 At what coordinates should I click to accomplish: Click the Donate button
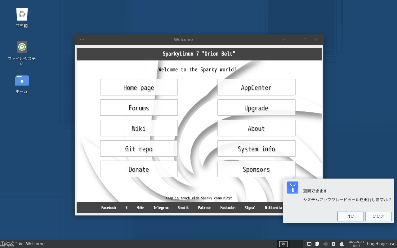139,169
